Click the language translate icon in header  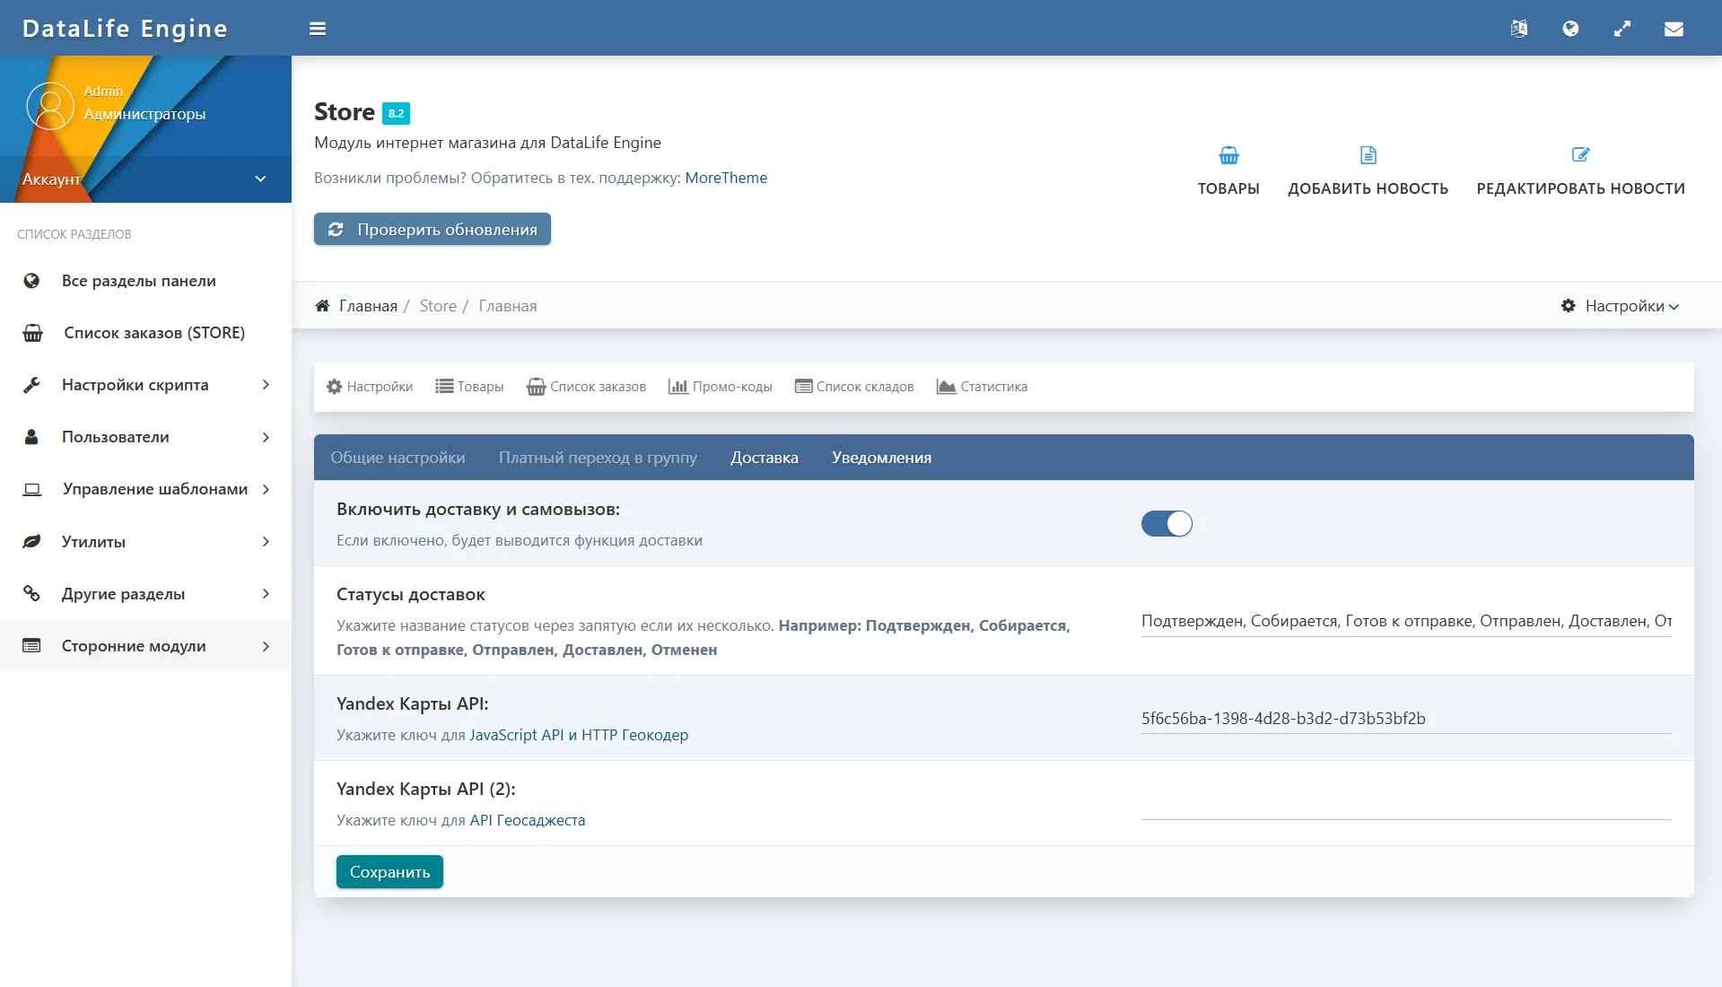tap(1518, 29)
